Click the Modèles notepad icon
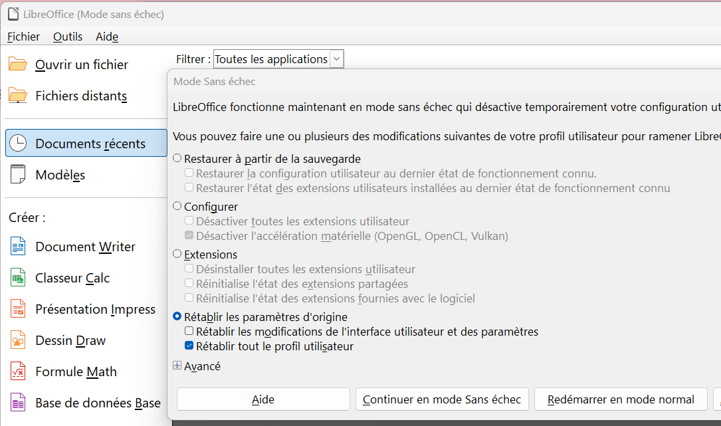 coord(18,174)
